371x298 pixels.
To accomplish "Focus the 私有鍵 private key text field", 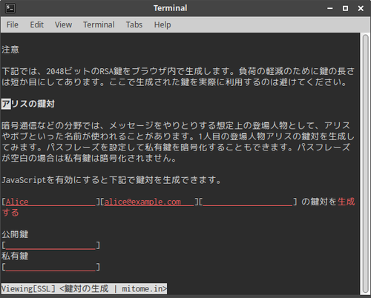I will (50, 267).
